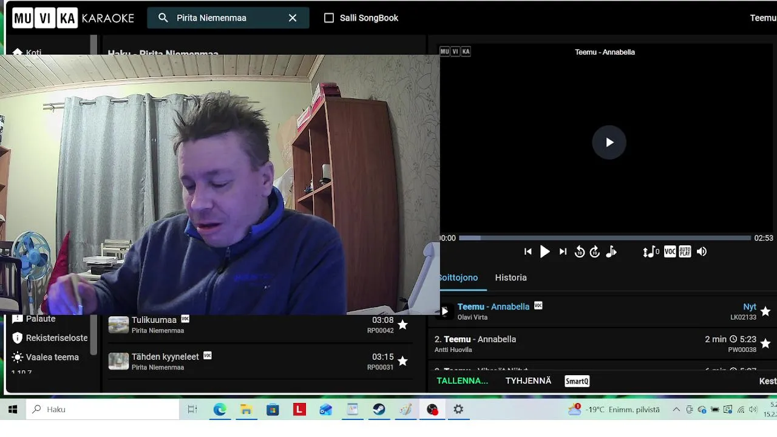777x437 pixels.
Task: Click the large play button in video area
Action: pos(609,142)
